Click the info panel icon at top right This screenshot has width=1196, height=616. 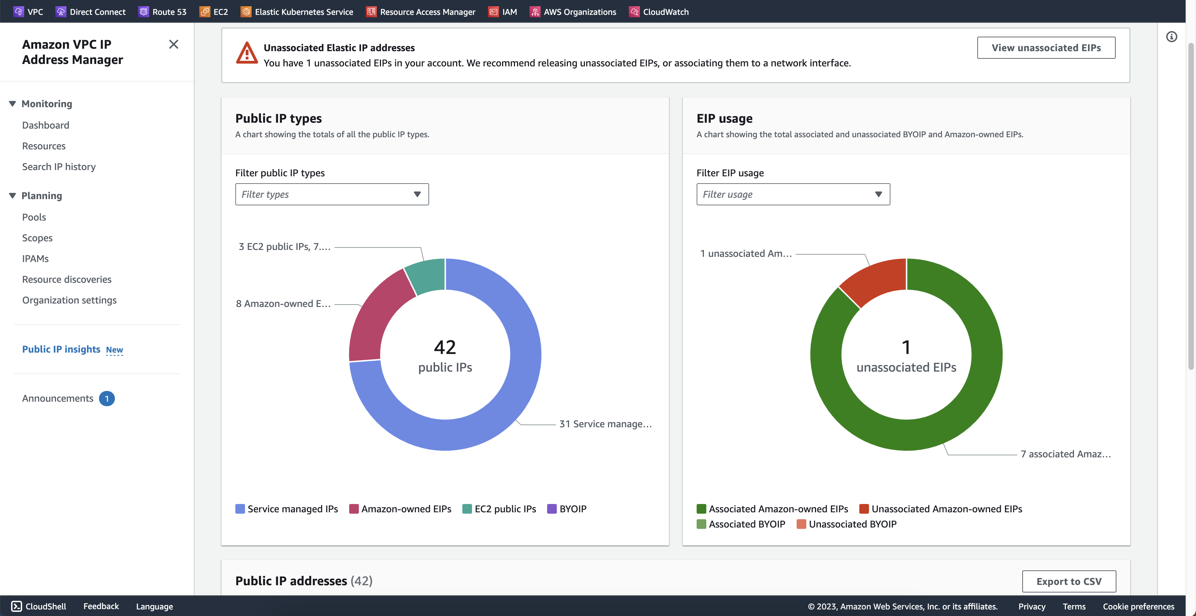[x=1171, y=37]
